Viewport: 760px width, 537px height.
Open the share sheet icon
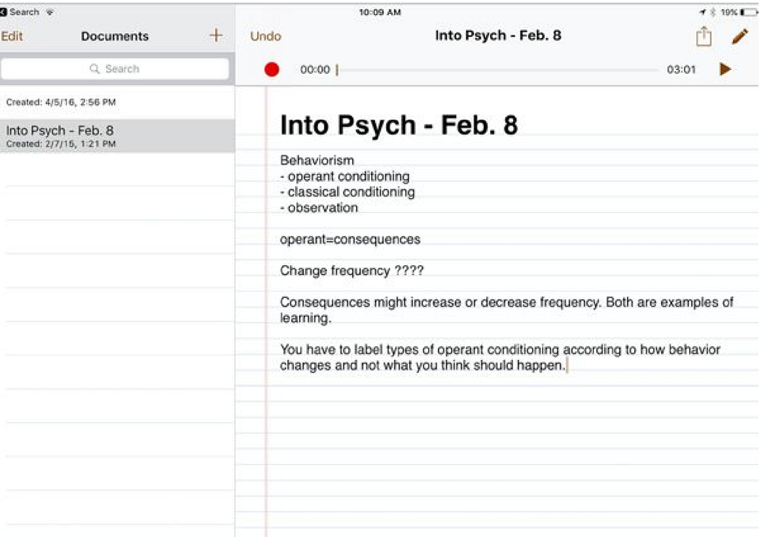pyautogui.click(x=703, y=37)
